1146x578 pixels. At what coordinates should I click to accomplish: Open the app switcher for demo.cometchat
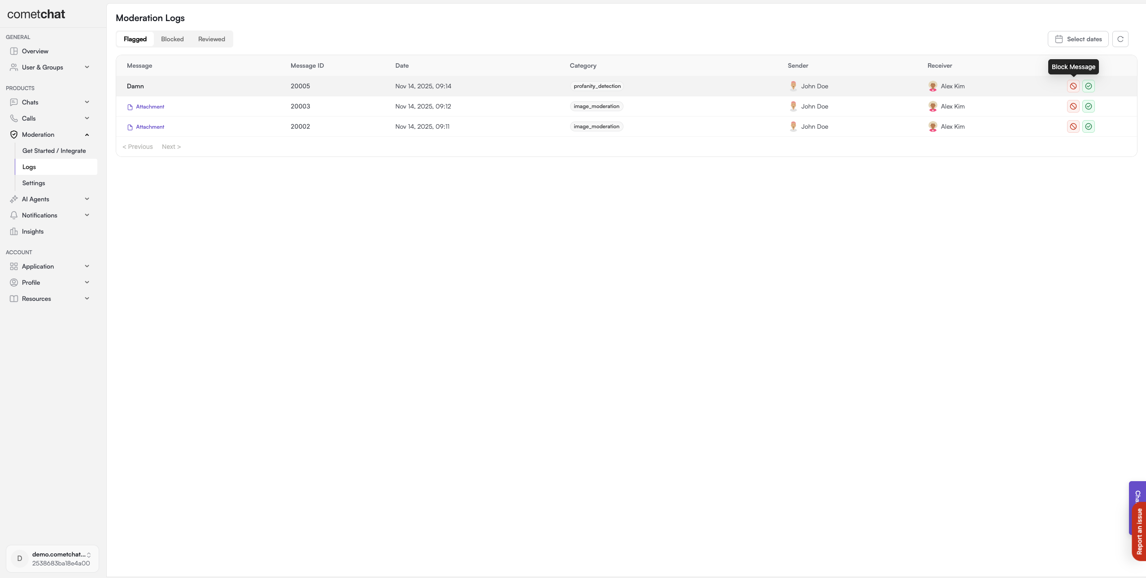[x=52, y=559]
